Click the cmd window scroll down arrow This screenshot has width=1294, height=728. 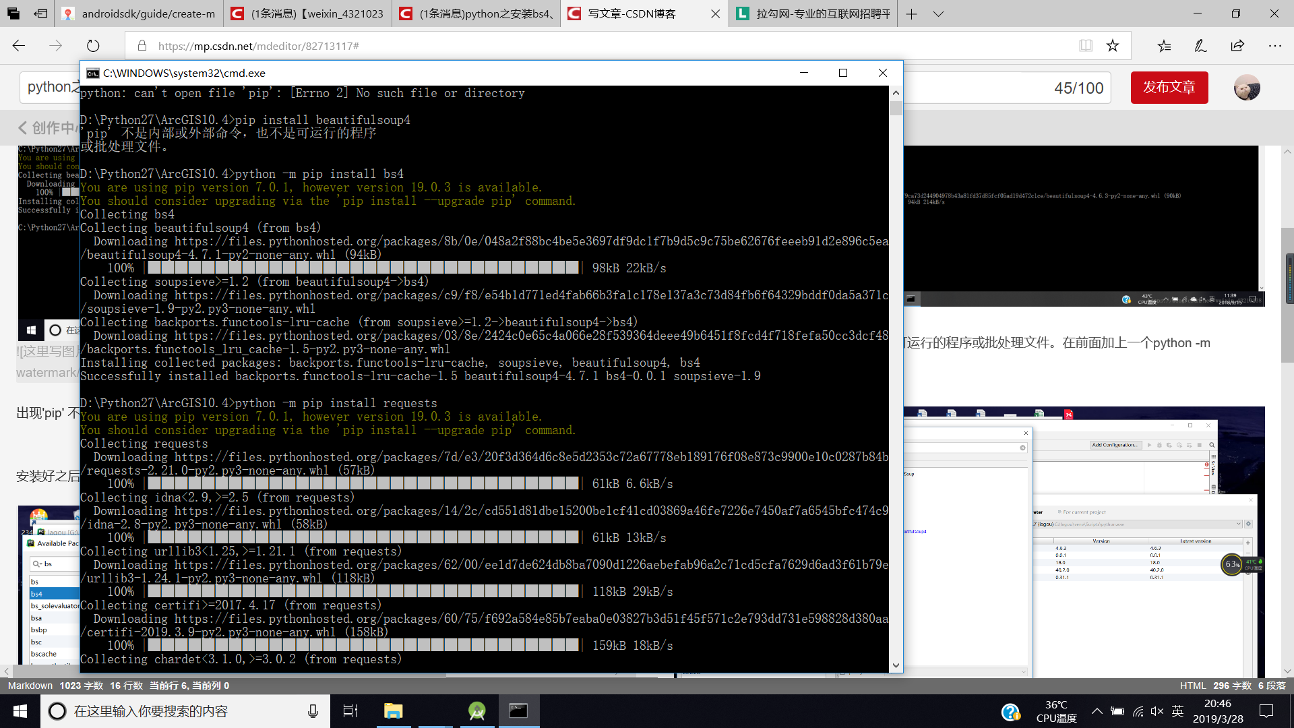[896, 665]
